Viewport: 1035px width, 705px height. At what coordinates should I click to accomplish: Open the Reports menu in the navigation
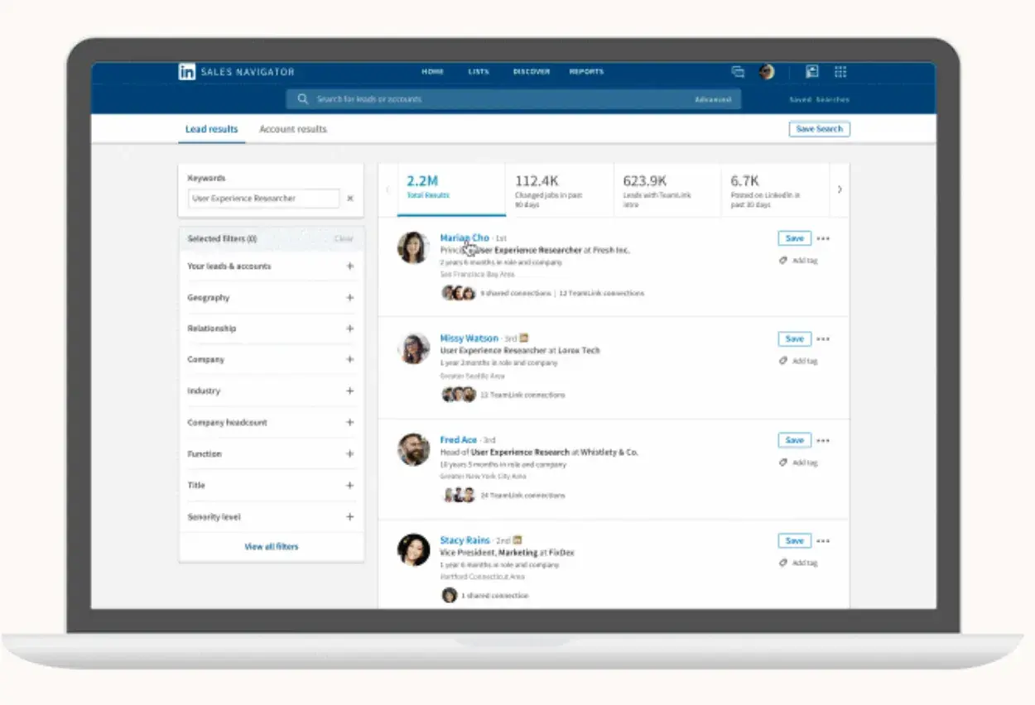point(586,72)
